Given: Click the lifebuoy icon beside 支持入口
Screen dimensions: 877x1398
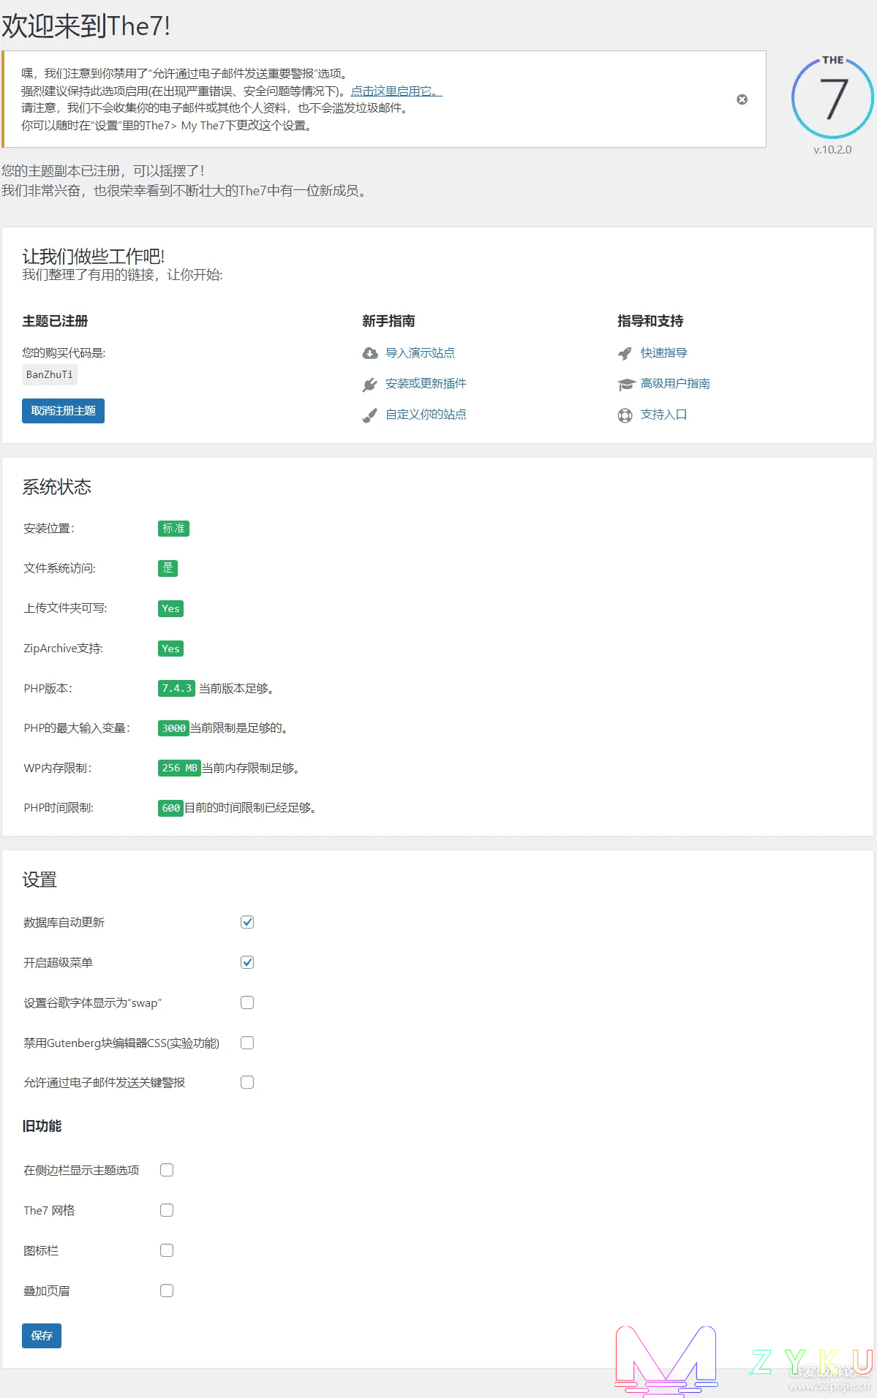Looking at the screenshot, I should point(625,415).
